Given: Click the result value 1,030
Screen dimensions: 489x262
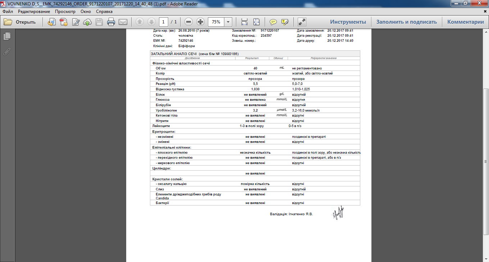Looking at the screenshot, I should click(255, 89).
